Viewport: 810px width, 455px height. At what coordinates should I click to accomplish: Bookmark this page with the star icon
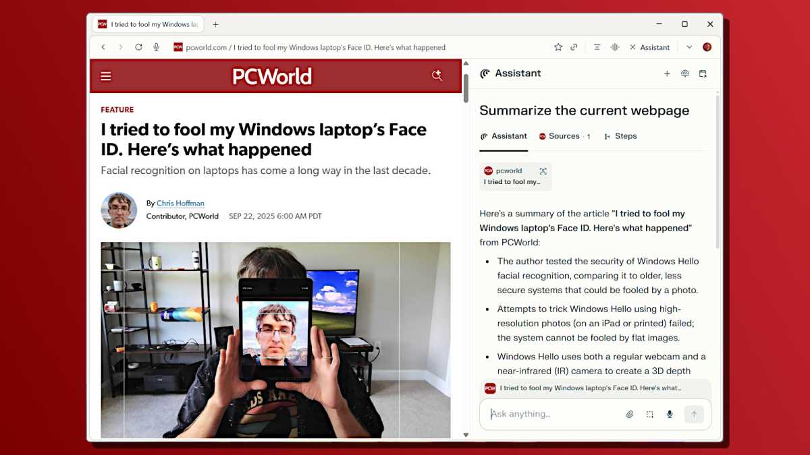pos(558,47)
